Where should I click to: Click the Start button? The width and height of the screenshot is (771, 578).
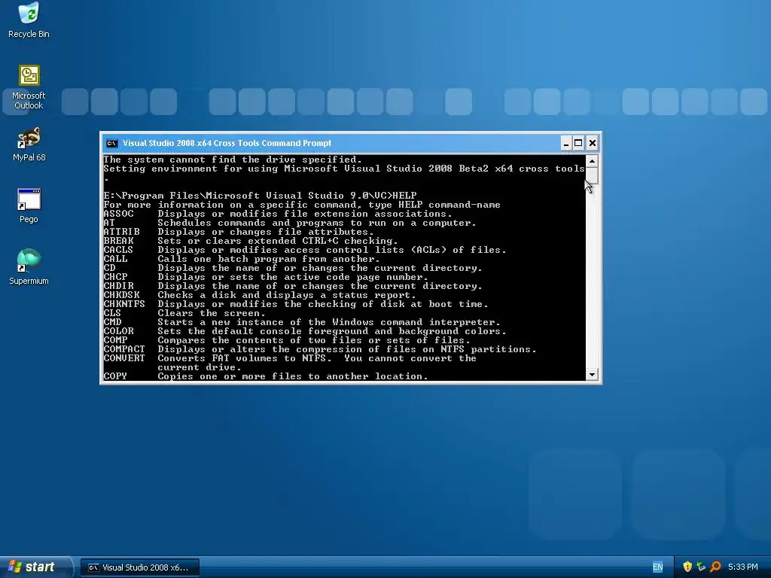click(x=35, y=567)
